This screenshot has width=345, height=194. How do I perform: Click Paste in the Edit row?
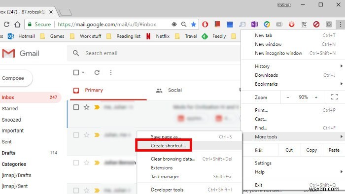[x=334, y=150]
